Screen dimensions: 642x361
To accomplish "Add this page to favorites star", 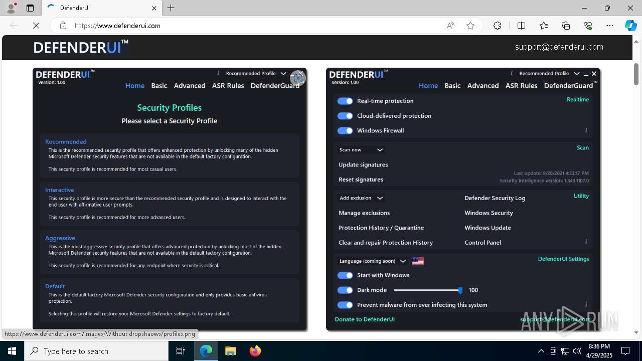I will pyautogui.click(x=470, y=26).
